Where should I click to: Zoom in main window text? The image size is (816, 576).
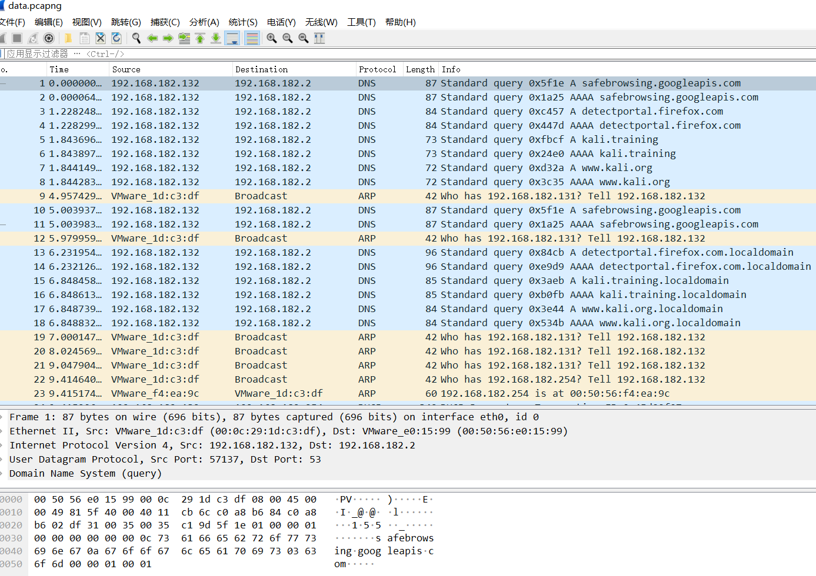click(x=272, y=38)
